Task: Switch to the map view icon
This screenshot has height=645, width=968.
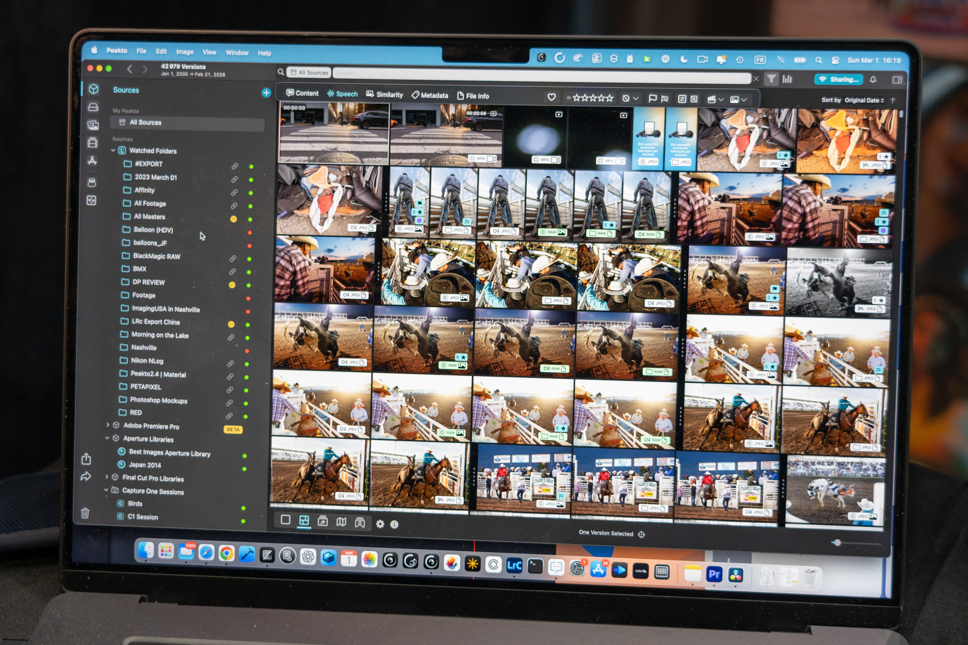Action: 341,522
